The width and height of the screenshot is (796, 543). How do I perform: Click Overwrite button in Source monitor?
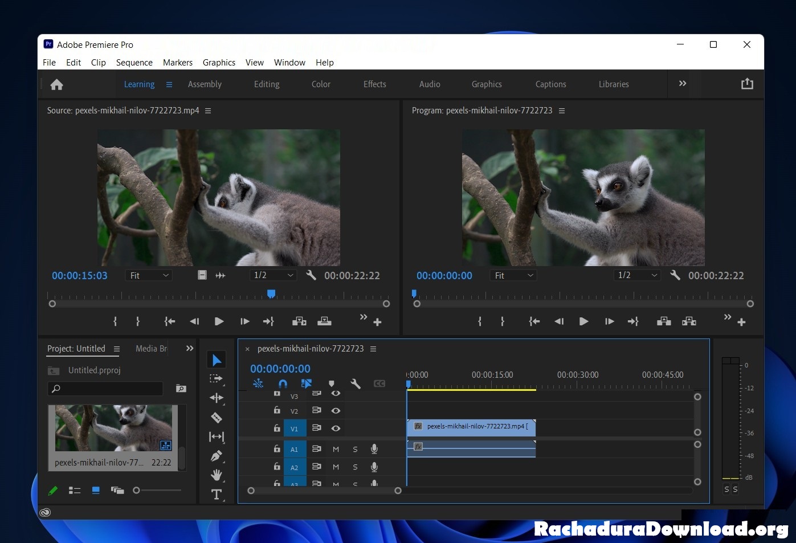[324, 321]
